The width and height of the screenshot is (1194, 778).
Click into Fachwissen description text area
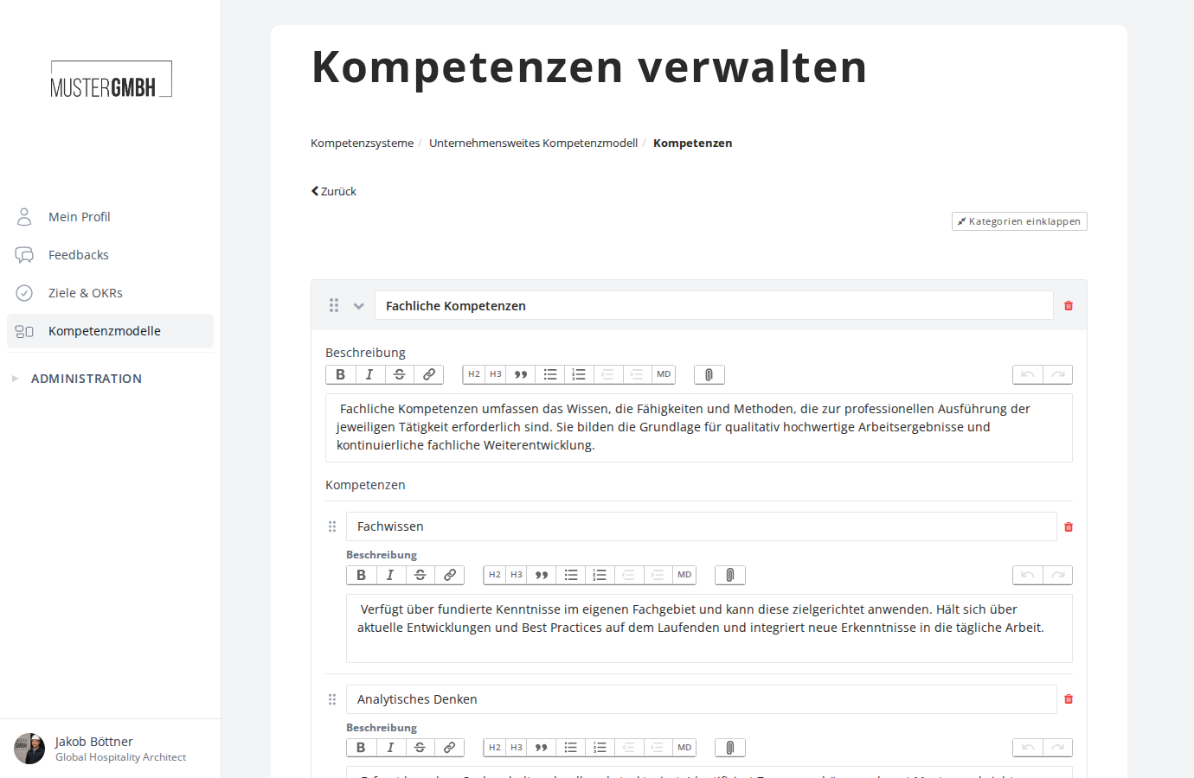point(709,628)
